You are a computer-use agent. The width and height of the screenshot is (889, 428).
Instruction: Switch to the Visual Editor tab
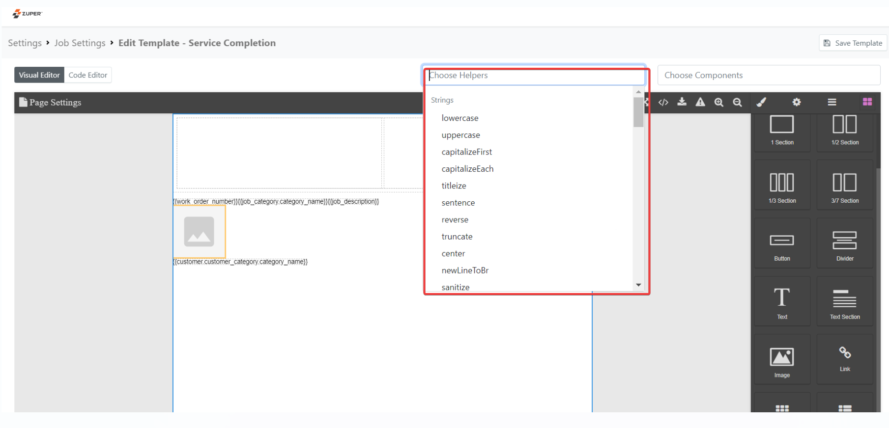point(39,75)
